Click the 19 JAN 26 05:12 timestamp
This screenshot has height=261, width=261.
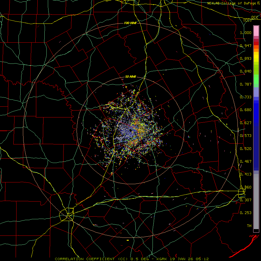pos(189,259)
